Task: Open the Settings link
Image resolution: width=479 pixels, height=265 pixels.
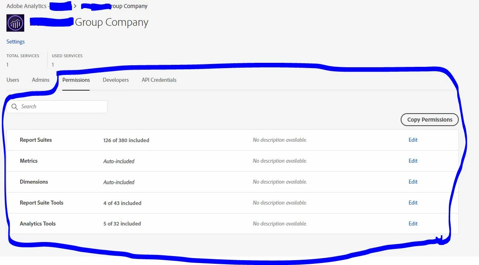Action: point(16,42)
